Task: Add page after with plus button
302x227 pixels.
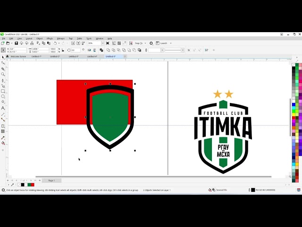Action: [40, 181]
